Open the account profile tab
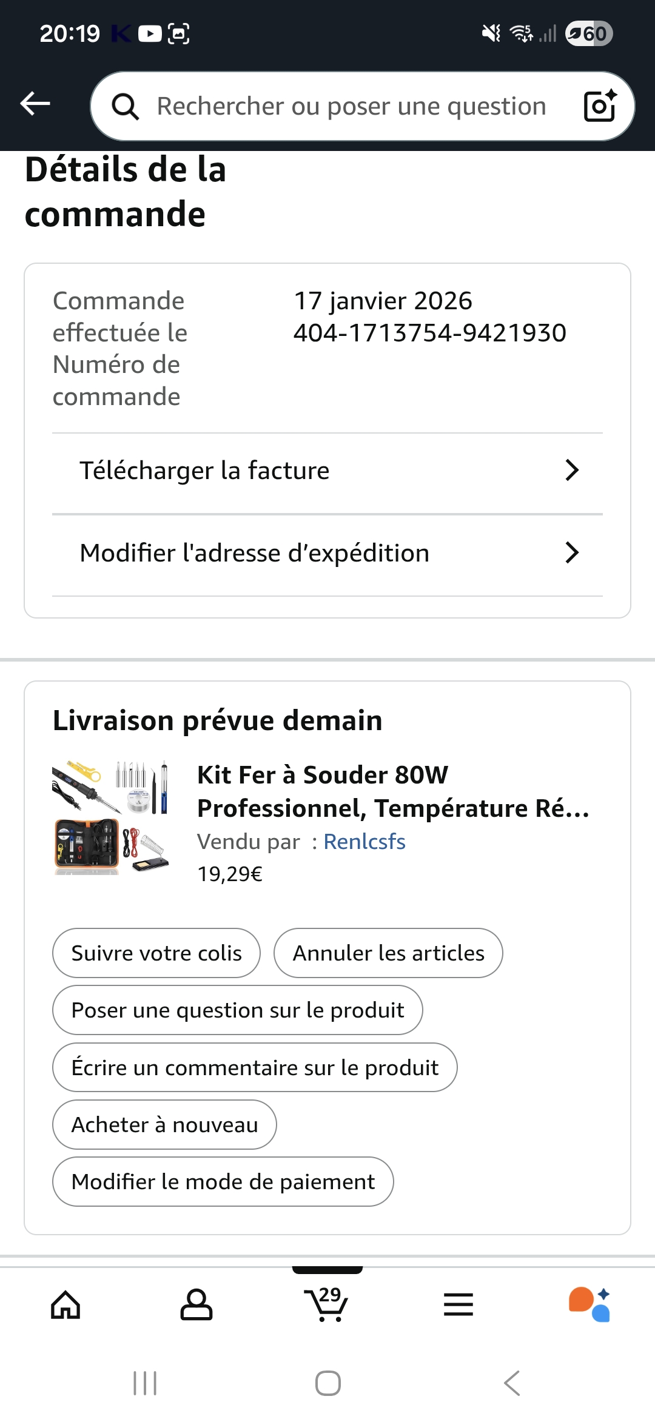Image resolution: width=655 pixels, height=1419 pixels. click(196, 1304)
